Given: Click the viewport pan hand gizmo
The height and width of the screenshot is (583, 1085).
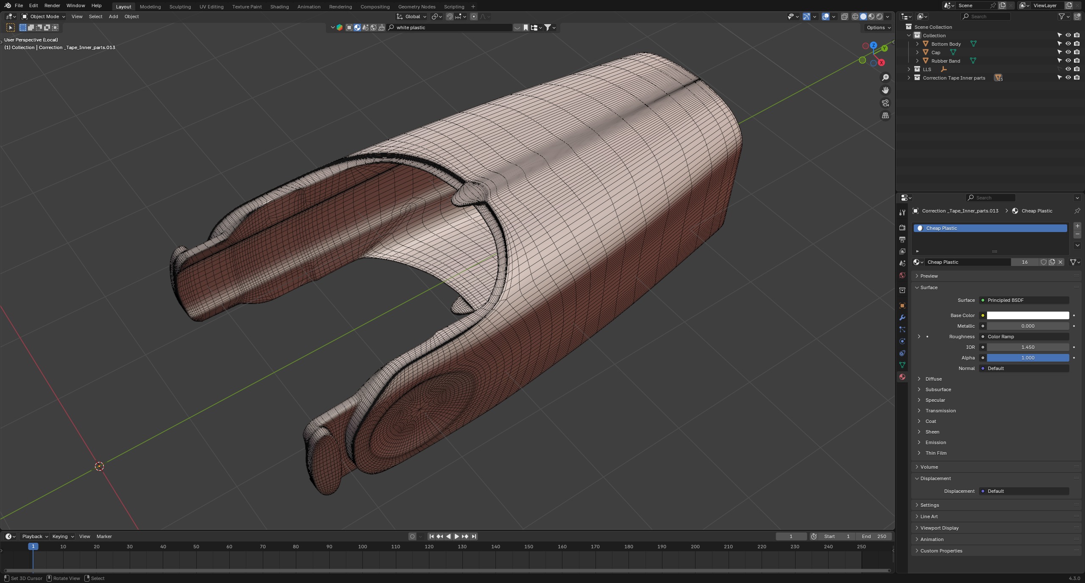Looking at the screenshot, I should [885, 90].
